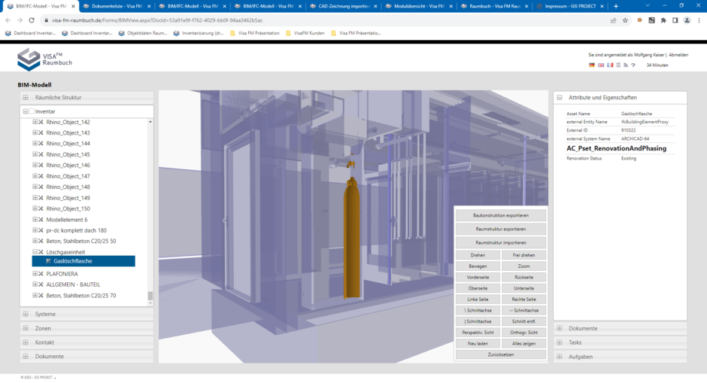707x383 pixels.
Task: Switch to Dokumenteliste browser tab
Action: [x=117, y=6]
